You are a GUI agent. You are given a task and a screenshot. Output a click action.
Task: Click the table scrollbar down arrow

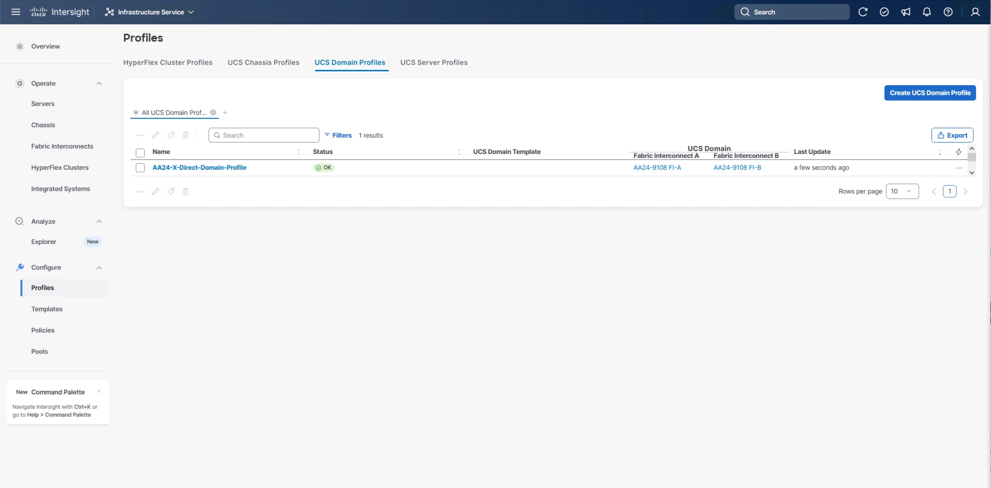coord(972,173)
